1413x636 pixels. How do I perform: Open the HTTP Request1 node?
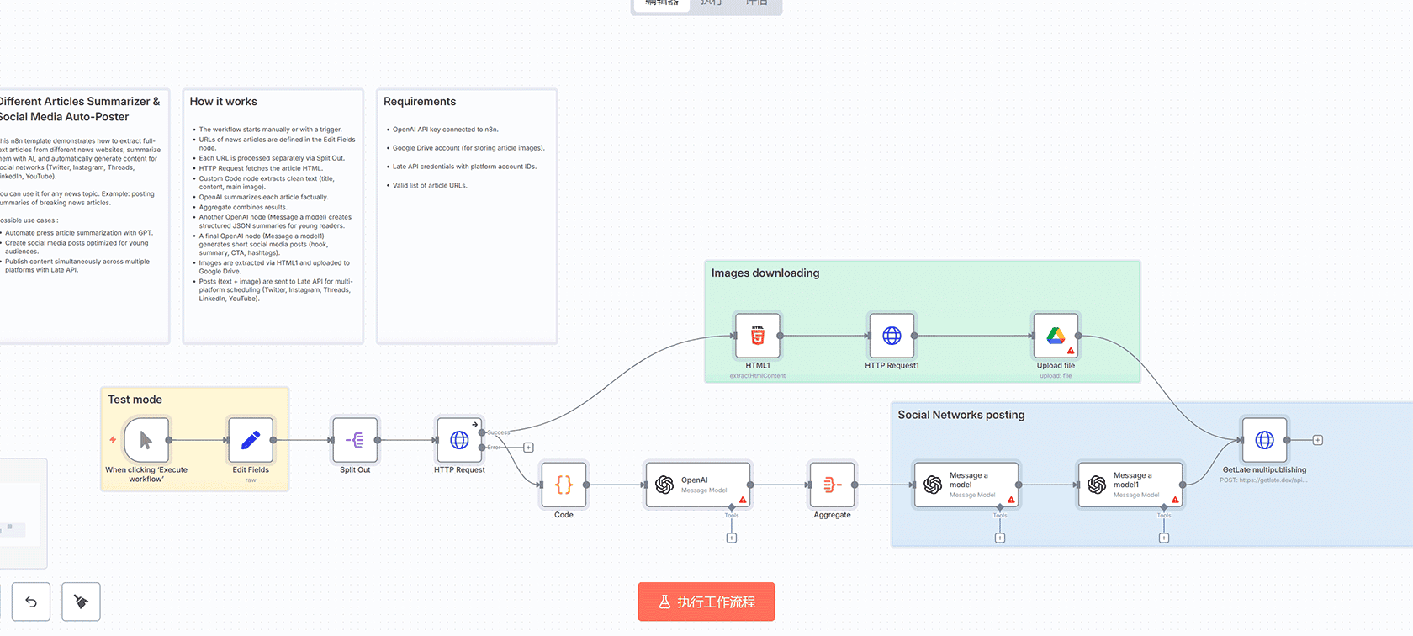(x=892, y=336)
